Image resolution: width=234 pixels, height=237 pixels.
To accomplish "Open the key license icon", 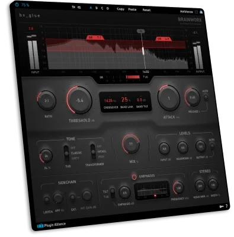I will tap(221, 207).
